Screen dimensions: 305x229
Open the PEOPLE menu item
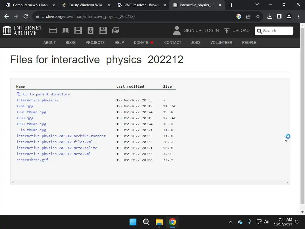coord(249,42)
